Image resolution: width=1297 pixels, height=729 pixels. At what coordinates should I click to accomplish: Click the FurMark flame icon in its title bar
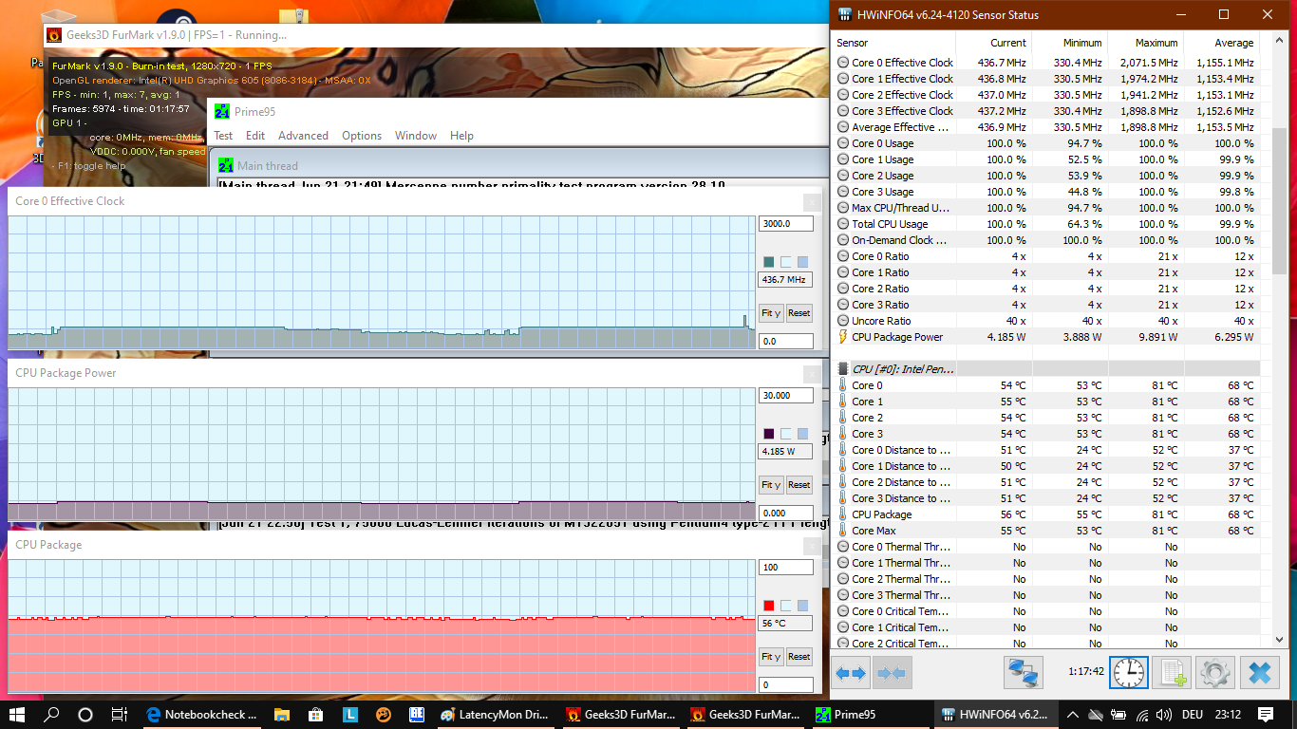tap(54, 35)
